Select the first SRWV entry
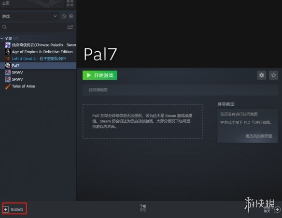Screen dimensions: 282x218 pos(38,73)
